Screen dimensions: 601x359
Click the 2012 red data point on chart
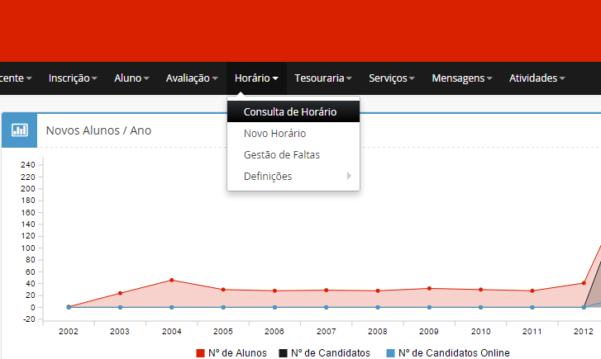(584, 282)
